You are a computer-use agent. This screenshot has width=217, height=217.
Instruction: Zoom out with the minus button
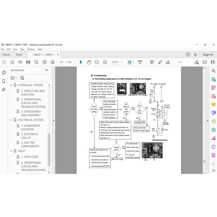coord(97,62)
